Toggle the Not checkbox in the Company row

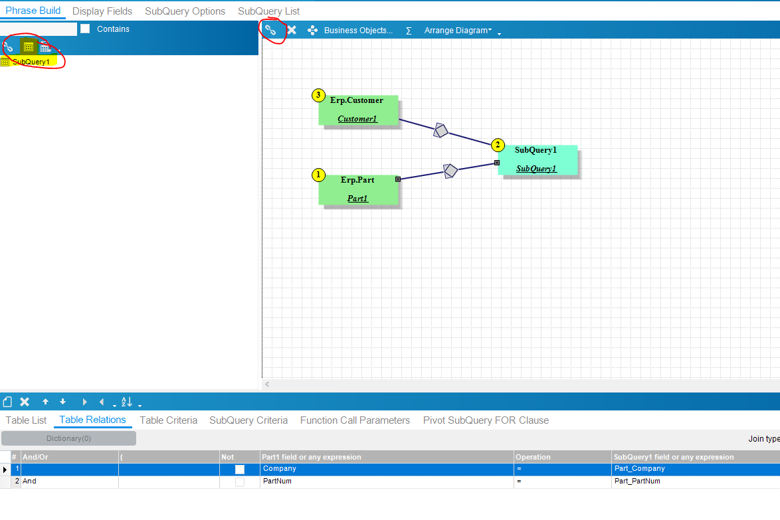(240, 470)
